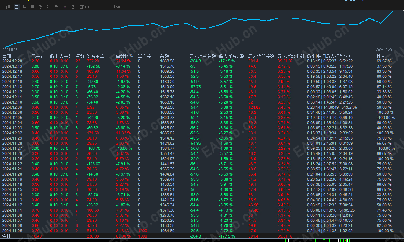Select the 日 daily tab

coord(16,7)
